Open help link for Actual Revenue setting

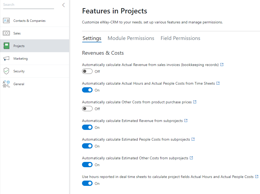coord(222,65)
